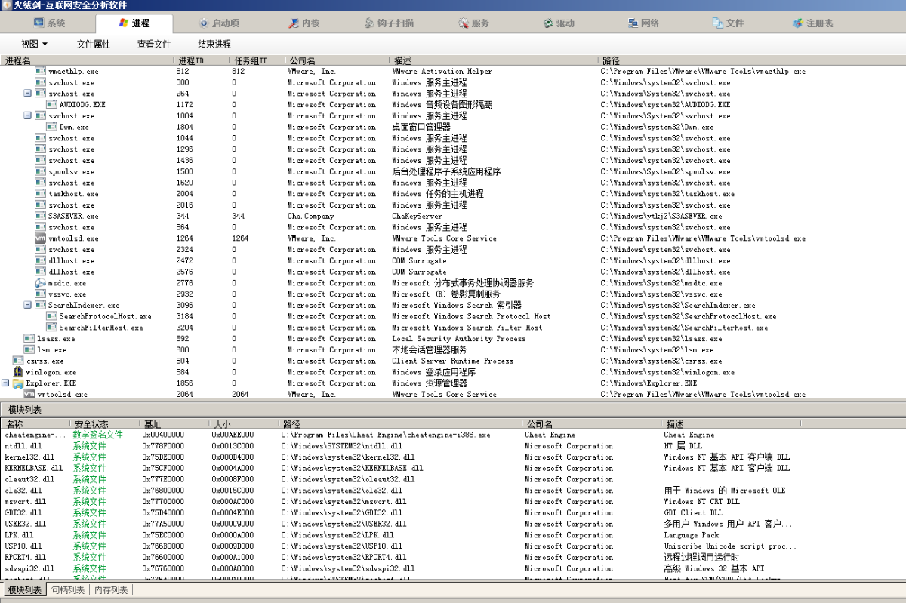Click the vmtoolsd.exe icon with PID 2064
The width and height of the screenshot is (906, 603).
29,395
